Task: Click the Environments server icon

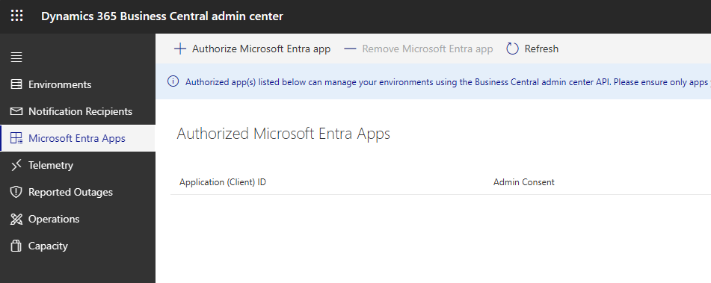Action: tap(16, 84)
